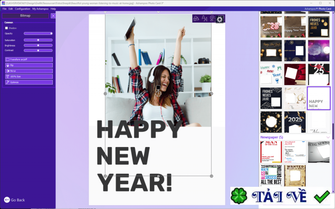Screen dimensions: 335x209
Task: Adjust the Brightness slider
Action: click(38, 45)
